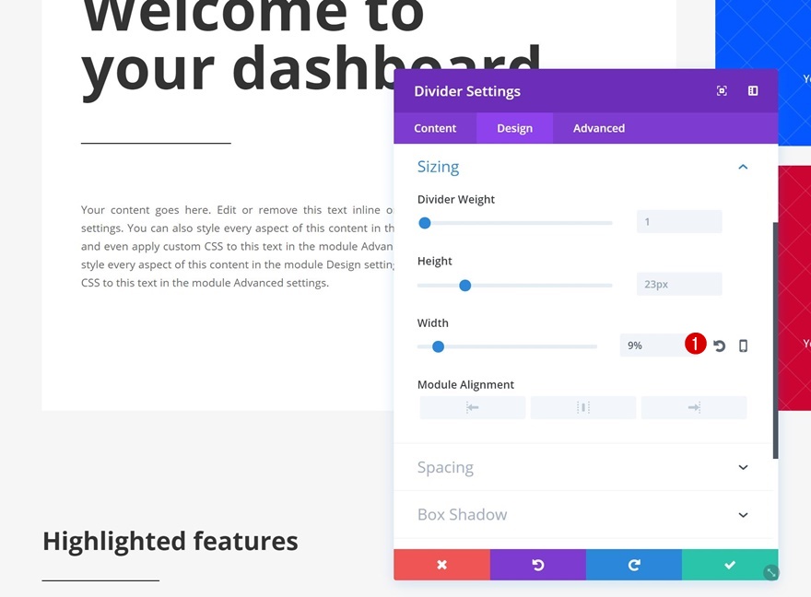Align module to the center
Viewport: 811px width, 597px height.
point(583,407)
